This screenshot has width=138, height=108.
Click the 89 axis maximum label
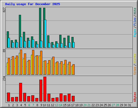tap(4, 51)
